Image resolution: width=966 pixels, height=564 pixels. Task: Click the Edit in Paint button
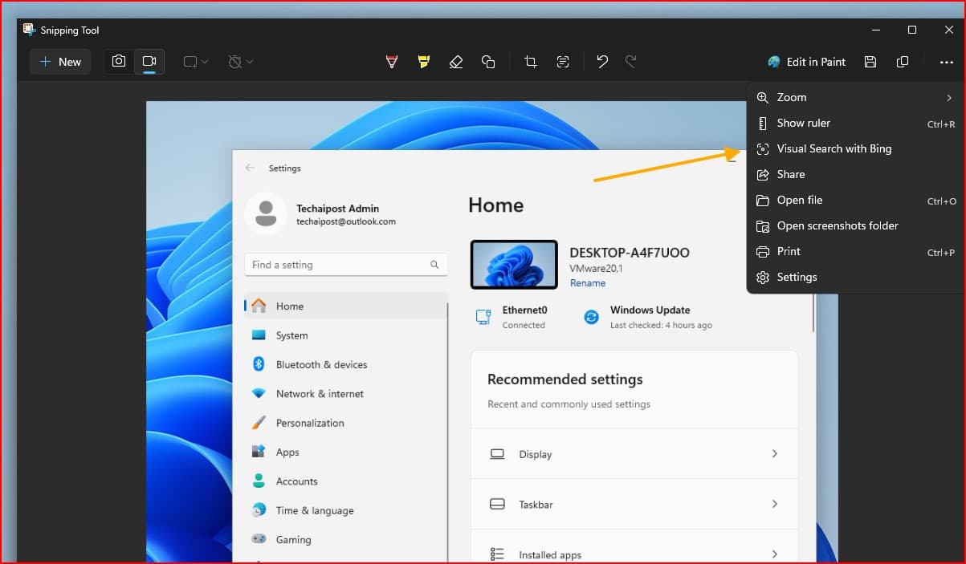pyautogui.click(x=806, y=62)
